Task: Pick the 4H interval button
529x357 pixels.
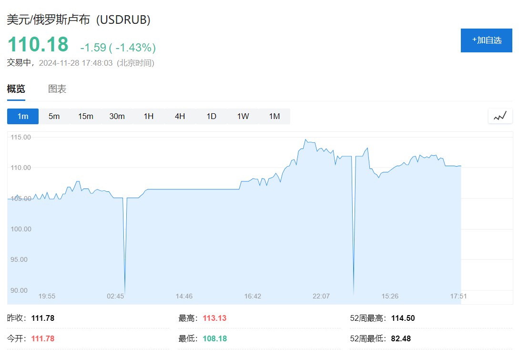Action: pos(180,116)
